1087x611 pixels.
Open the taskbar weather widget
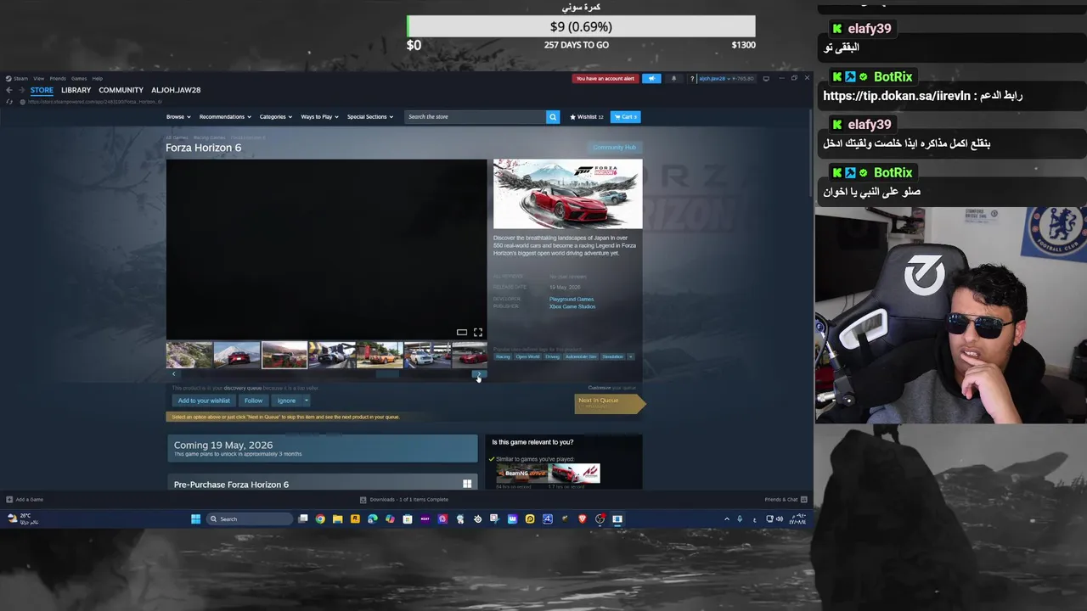pos(23,519)
